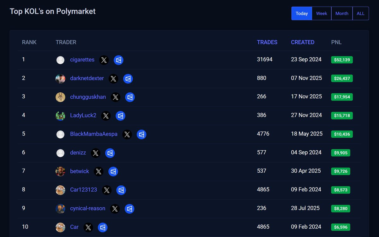Sort the table by CREATED column
This screenshot has width=379, height=237.
click(x=303, y=42)
